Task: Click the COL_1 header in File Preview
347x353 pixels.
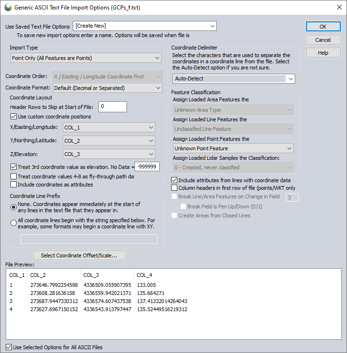Action: (17, 275)
